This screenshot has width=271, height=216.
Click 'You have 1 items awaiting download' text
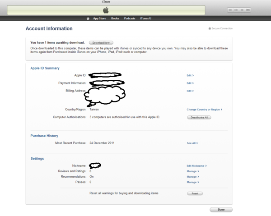click(57, 42)
